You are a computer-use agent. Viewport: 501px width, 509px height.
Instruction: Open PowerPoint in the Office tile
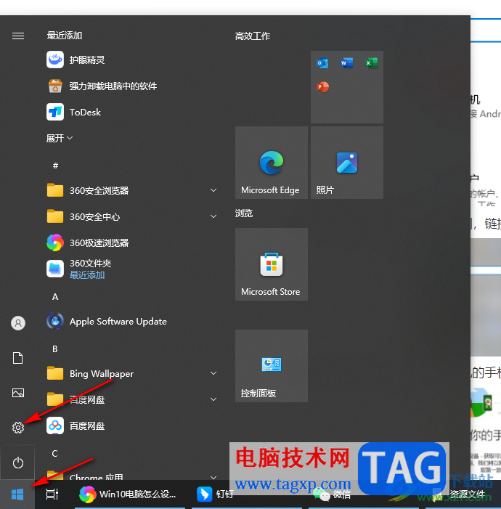coord(322,86)
